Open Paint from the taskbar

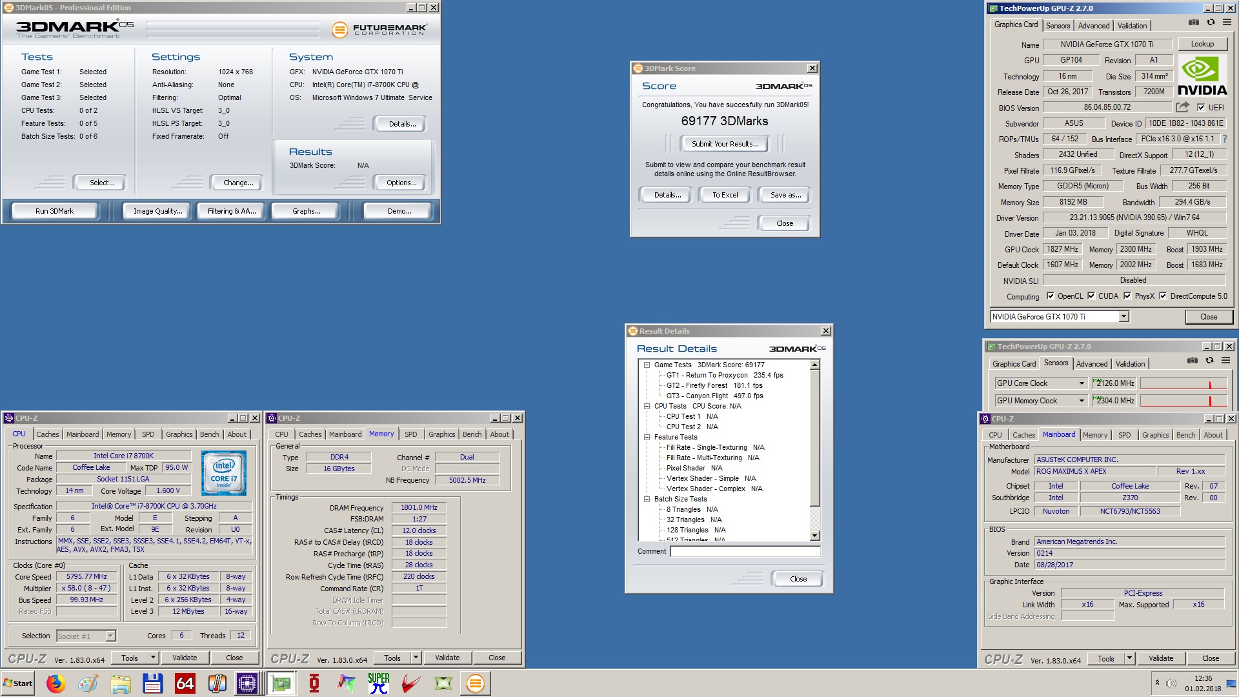[88, 683]
